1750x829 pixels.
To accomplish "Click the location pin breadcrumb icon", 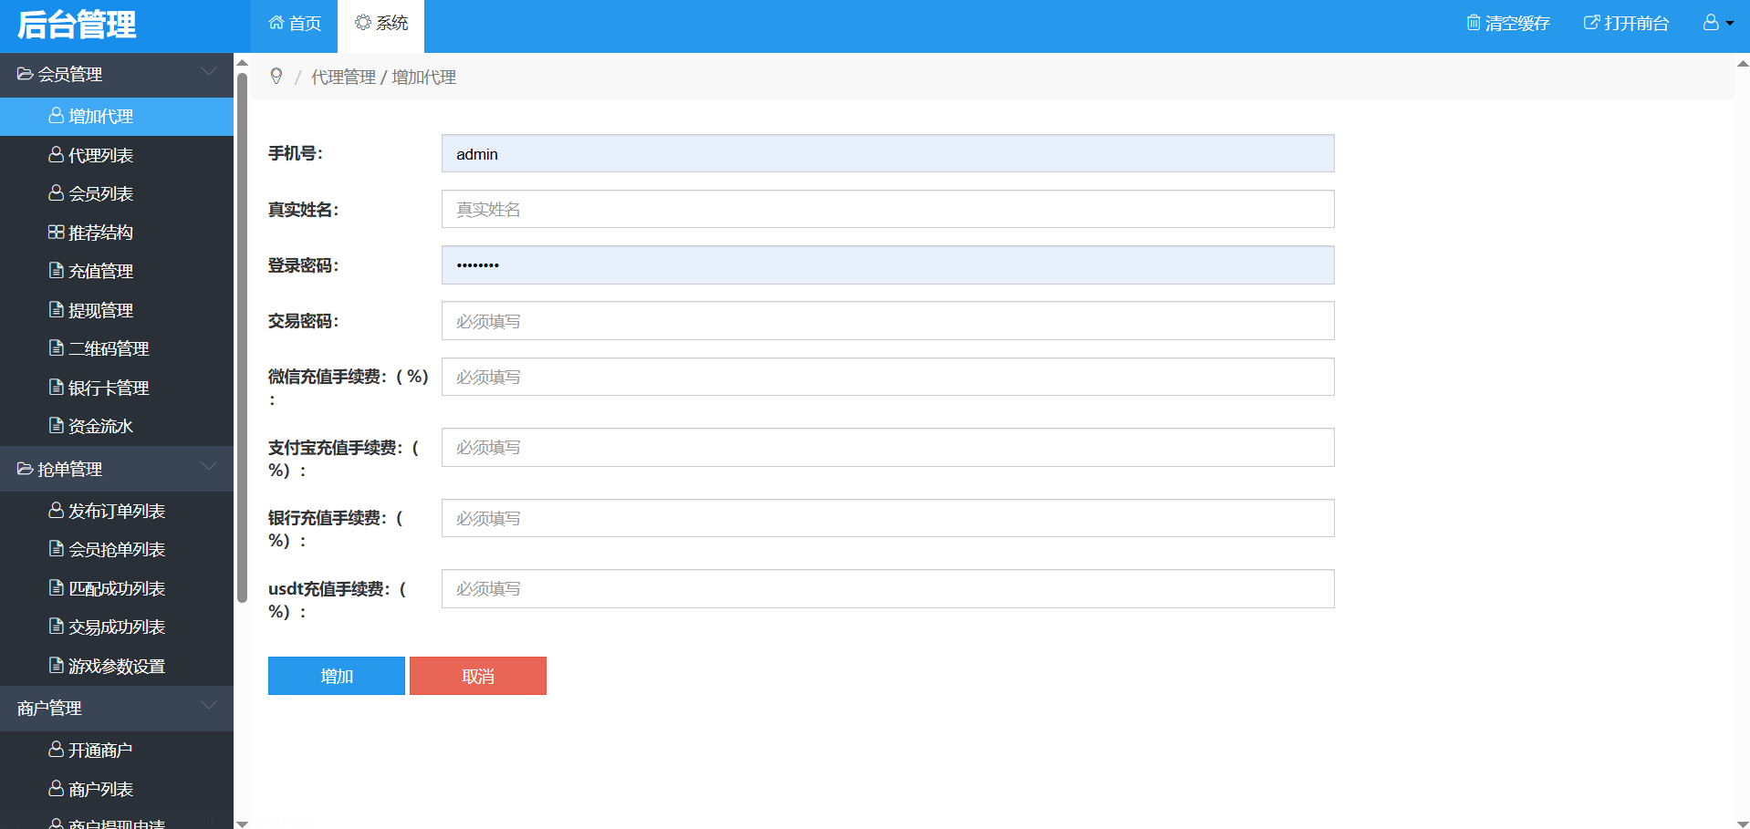I will [276, 77].
